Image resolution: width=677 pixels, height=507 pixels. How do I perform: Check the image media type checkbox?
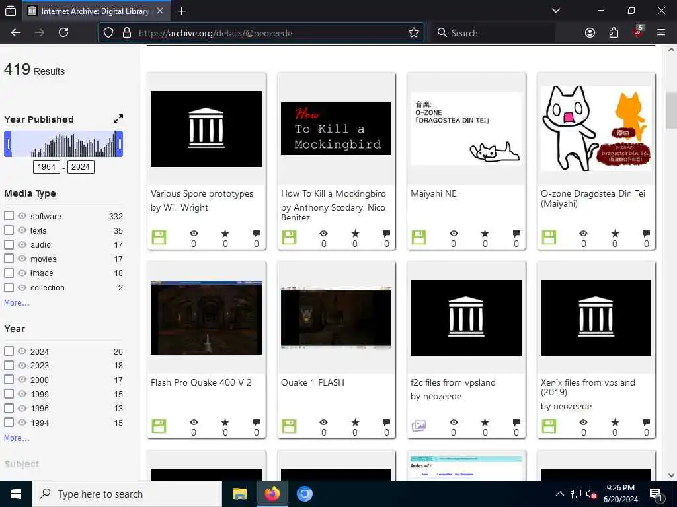click(x=9, y=273)
